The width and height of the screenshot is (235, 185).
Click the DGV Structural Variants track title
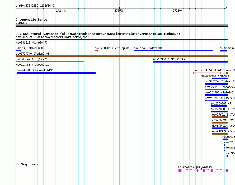click(x=98, y=34)
